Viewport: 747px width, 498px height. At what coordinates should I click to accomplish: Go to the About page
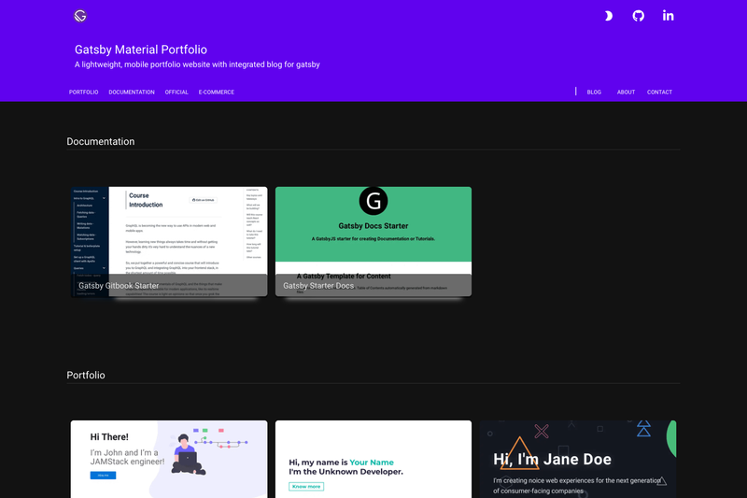(626, 92)
